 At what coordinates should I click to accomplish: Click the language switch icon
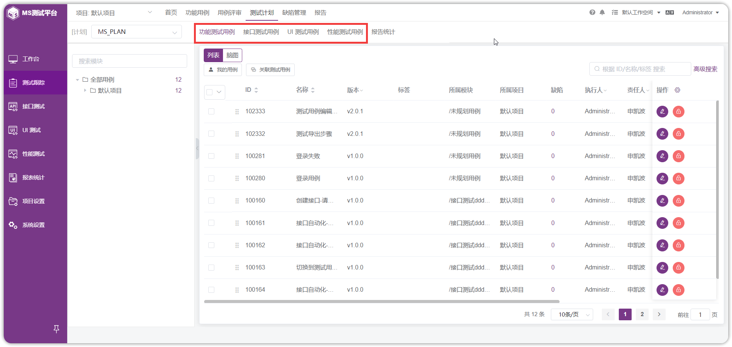coord(670,12)
